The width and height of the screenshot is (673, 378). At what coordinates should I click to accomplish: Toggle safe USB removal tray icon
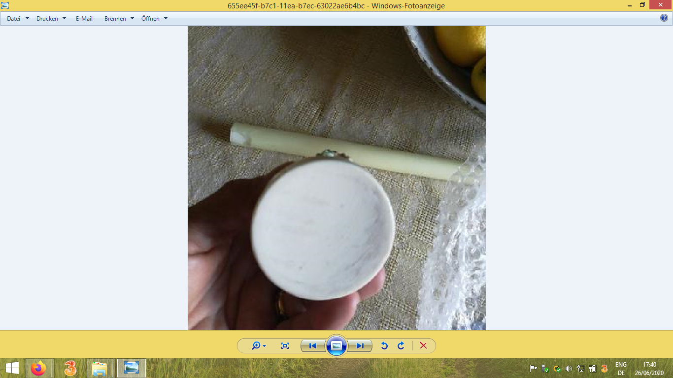tap(544, 368)
